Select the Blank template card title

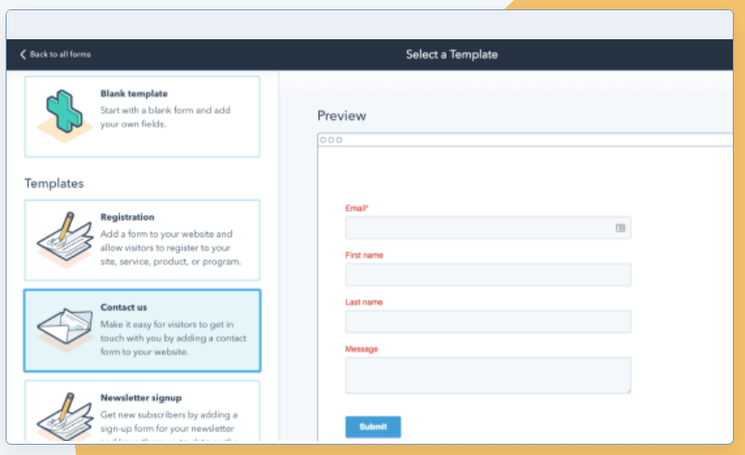(x=134, y=93)
